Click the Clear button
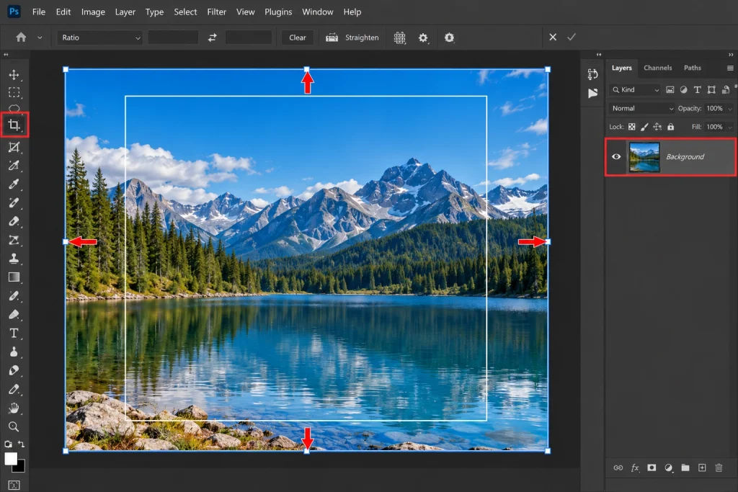Screen dimensions: 738x492 point(298,37)
